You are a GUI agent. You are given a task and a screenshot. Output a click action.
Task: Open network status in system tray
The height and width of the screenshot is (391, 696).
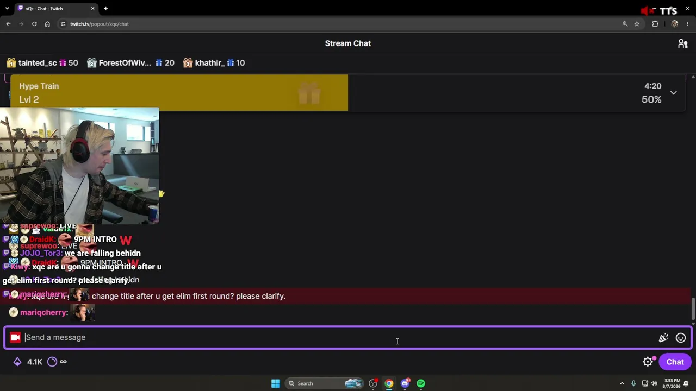(x=644, y=383)
